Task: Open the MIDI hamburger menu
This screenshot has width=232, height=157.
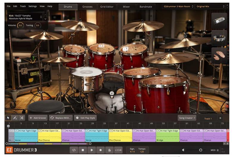Action: point(218,150)
